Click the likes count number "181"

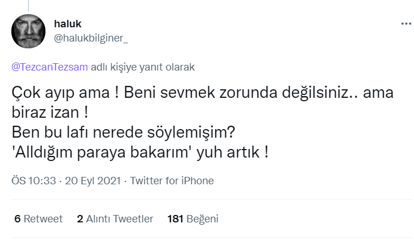point(177,218)
